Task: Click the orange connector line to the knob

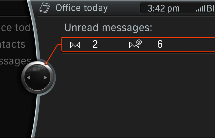Action: pos(54,53)
